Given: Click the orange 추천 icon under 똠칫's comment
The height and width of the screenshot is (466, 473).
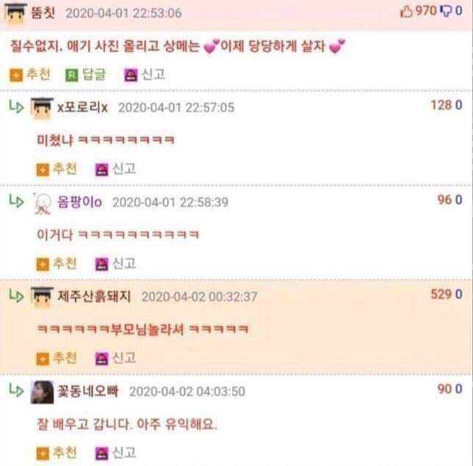Looking at the screenshot, I should click(x=16, y=76).
